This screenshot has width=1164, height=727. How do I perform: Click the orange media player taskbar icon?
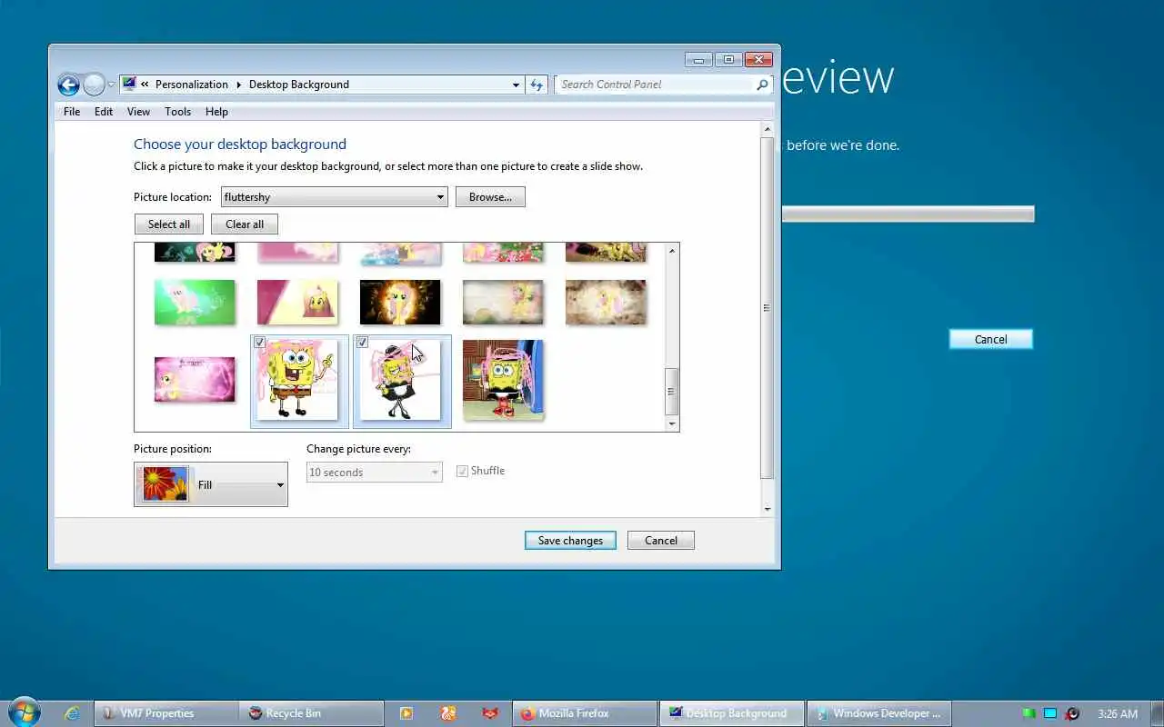click(406, 713)
